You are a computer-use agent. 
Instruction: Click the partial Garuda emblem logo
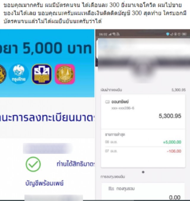[3, 74]
